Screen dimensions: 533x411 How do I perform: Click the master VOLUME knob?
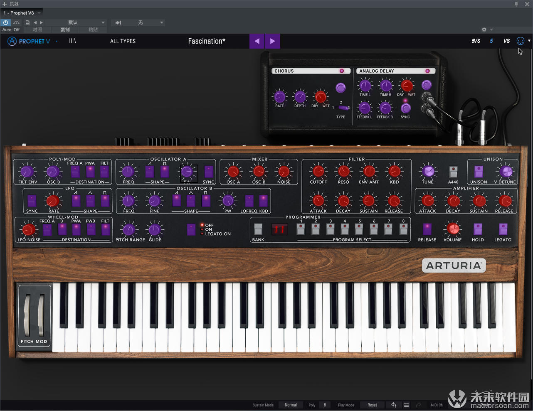coord(453,229)
